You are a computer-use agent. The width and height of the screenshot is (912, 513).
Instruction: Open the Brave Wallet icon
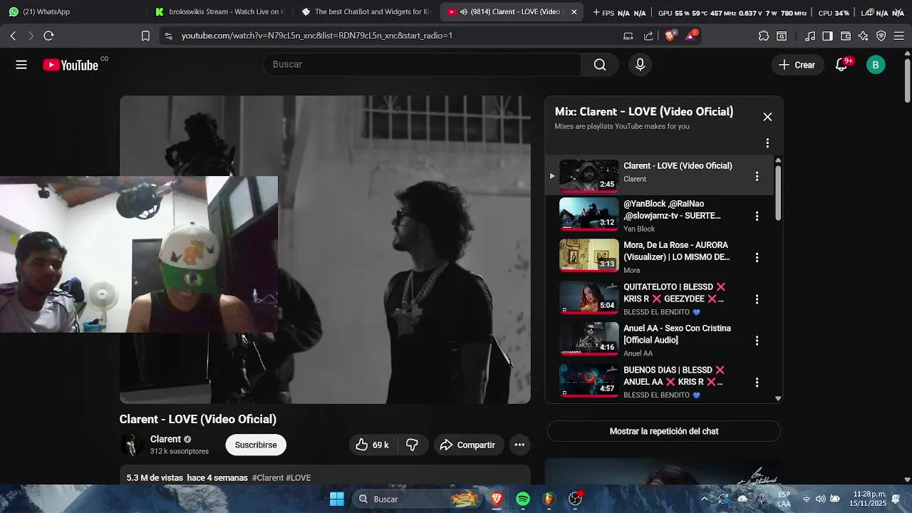pos(846,36)
